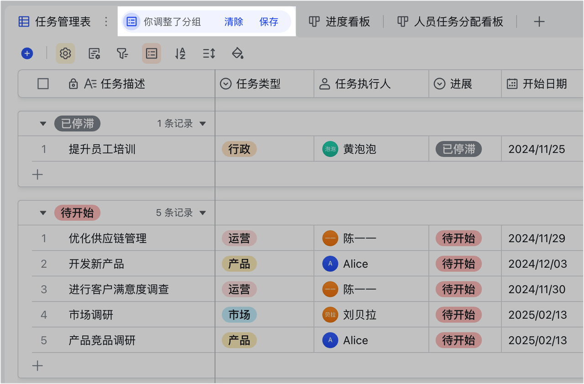Image resolution: width=584 pixels, height=384 pixels.
Task: Click 保存 to save grouping changes
Action: (269, 22)
